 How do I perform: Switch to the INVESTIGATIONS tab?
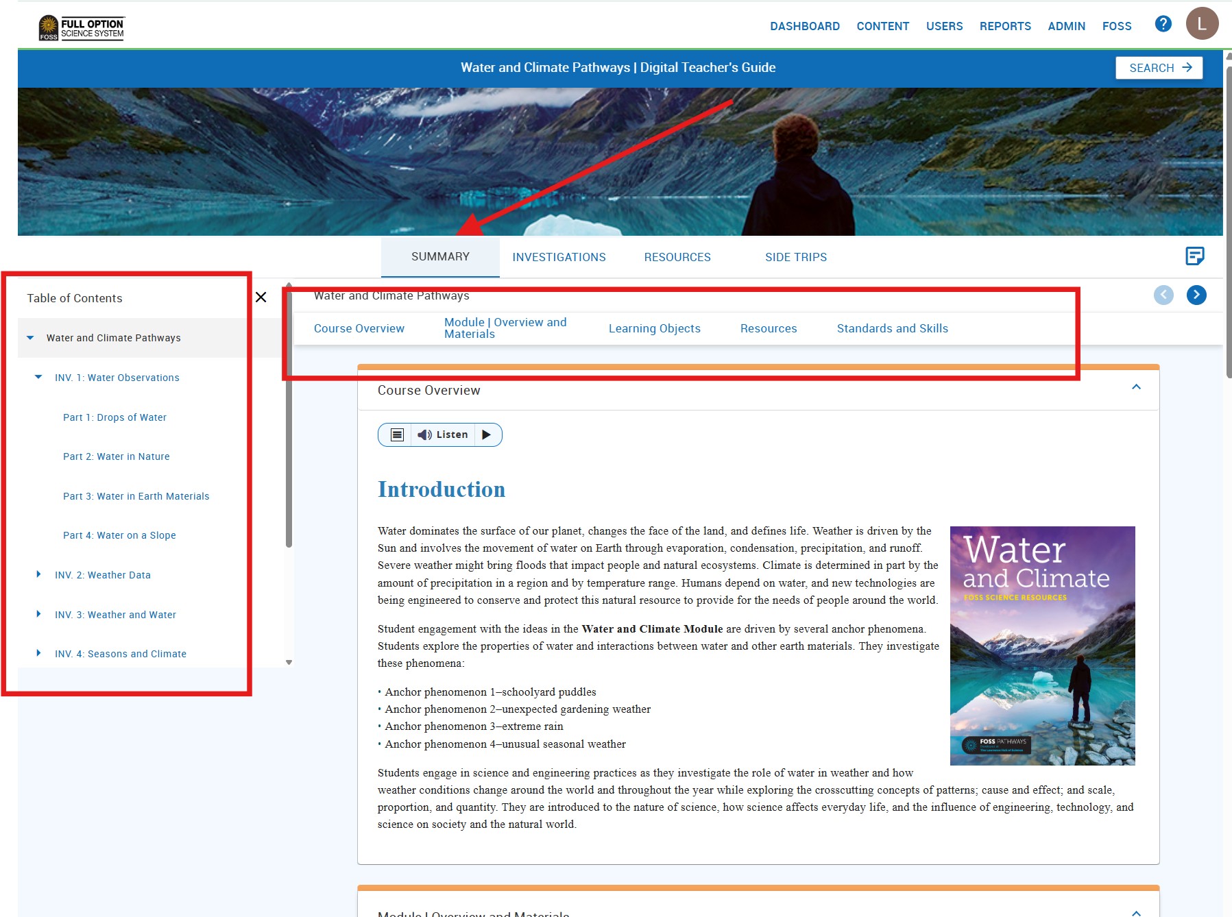[x=559, y=257]
